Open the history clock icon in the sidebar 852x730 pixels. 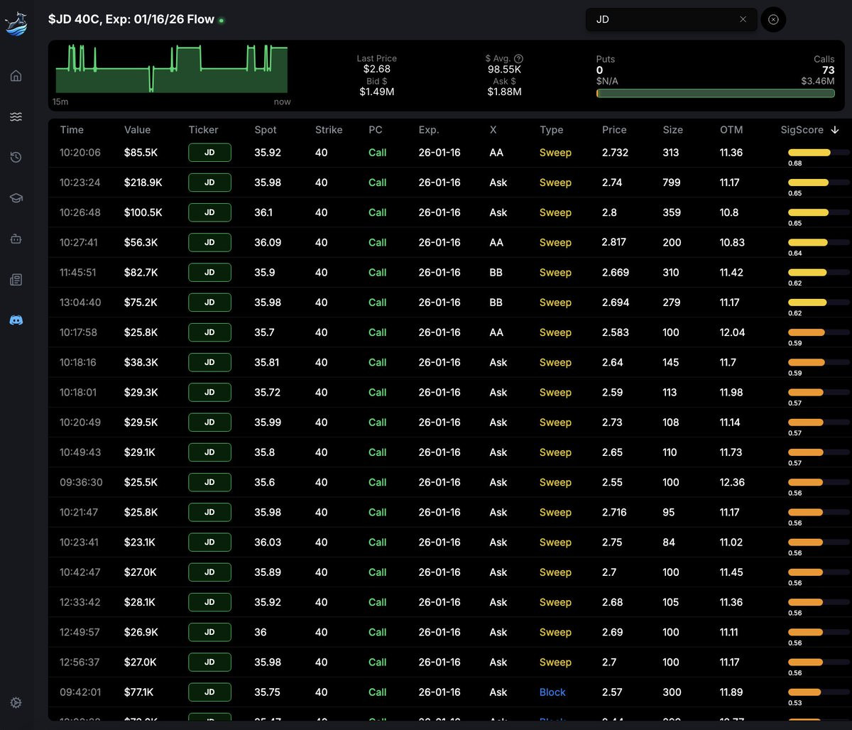coord(16,157)
